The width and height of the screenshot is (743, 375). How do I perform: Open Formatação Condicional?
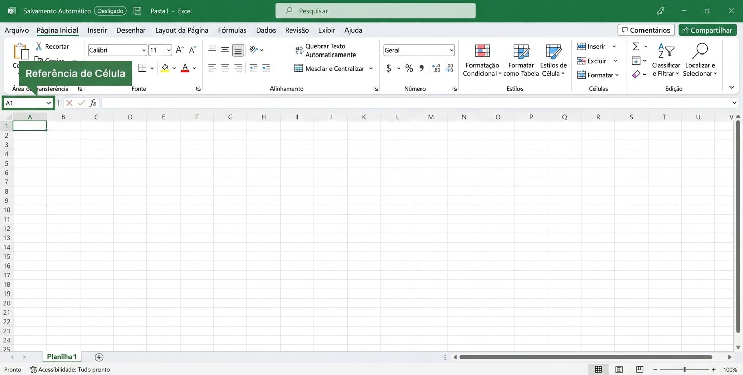(482, 60)
